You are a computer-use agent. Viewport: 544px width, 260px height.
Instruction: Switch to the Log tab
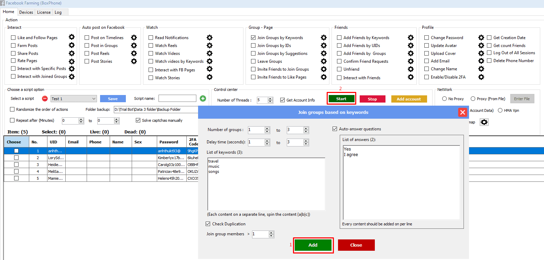(58, 12)
